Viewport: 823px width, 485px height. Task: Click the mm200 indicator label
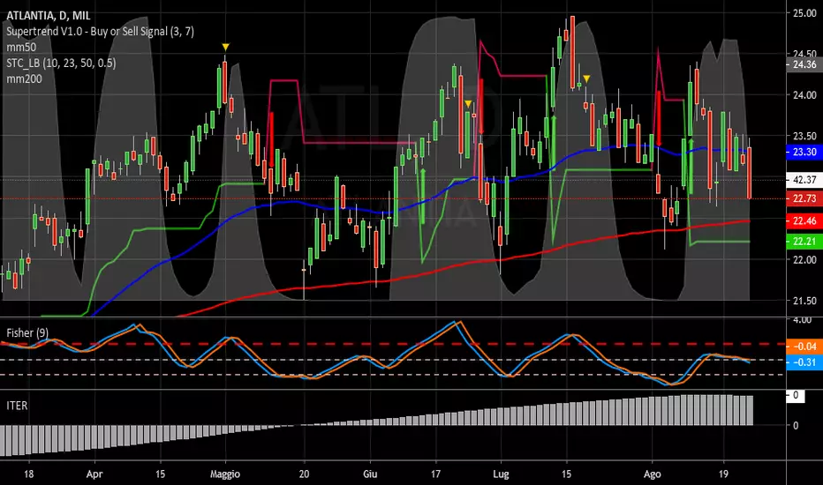24,78
